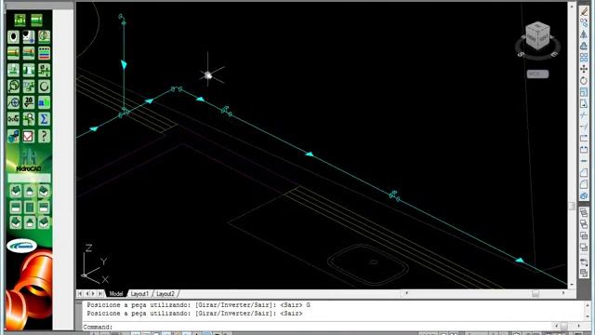Screen dimensions: 595x335
Task: Select the Fillet tool in right toolbar
Action: (584, 184)
